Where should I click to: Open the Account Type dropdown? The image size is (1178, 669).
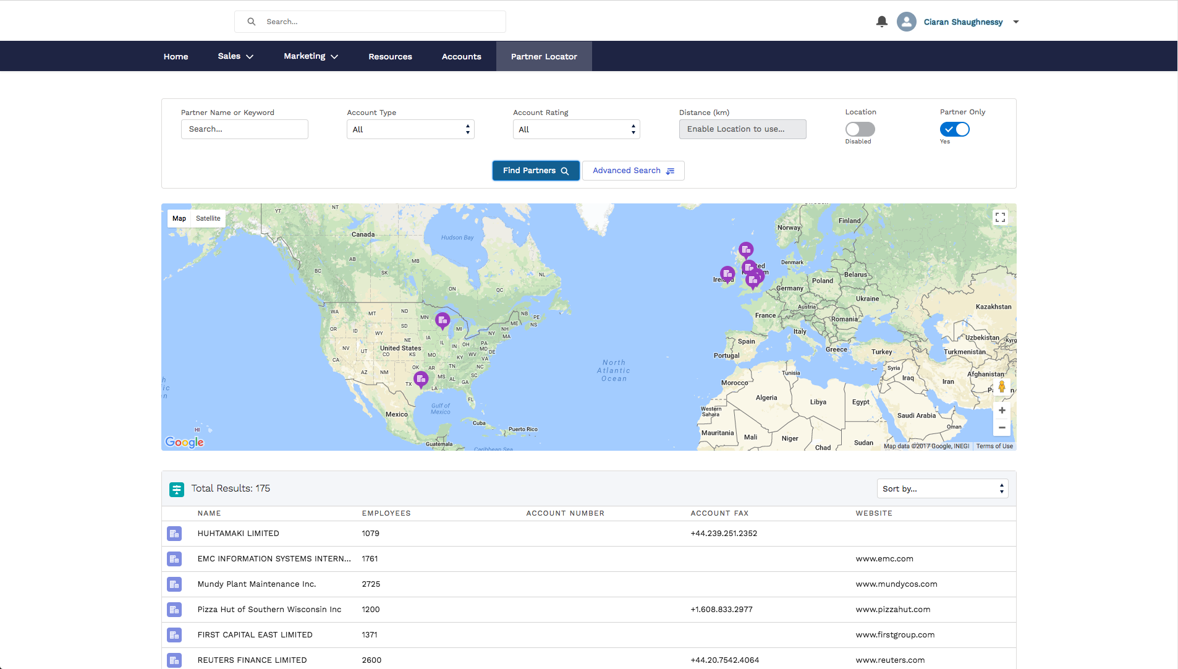click(410, 129)
